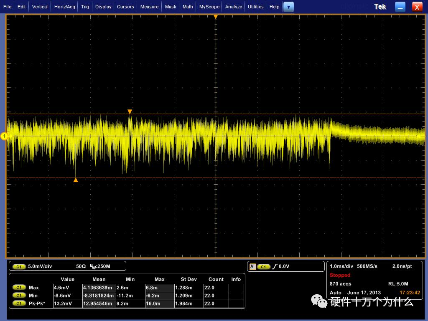Image resolution: width=428 pixels, height=321 pixels.
Task: Expand the menu bar dropdown arrow after Help
Action: tap(288, 7)
